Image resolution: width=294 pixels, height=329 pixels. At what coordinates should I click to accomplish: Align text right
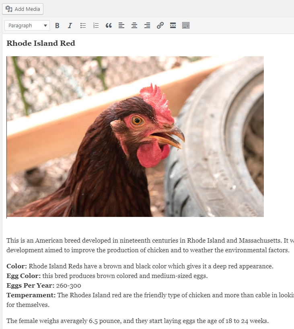click(147, 26)
